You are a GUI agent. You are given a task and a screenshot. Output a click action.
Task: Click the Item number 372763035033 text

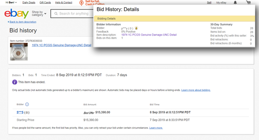[x=26, y=41]
